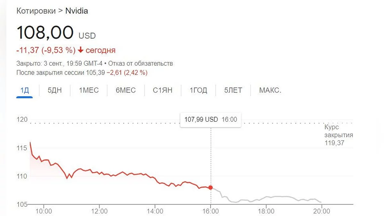Click the 108,00 price value
This screenshot has width=384, height=216.
coord(45,33)
